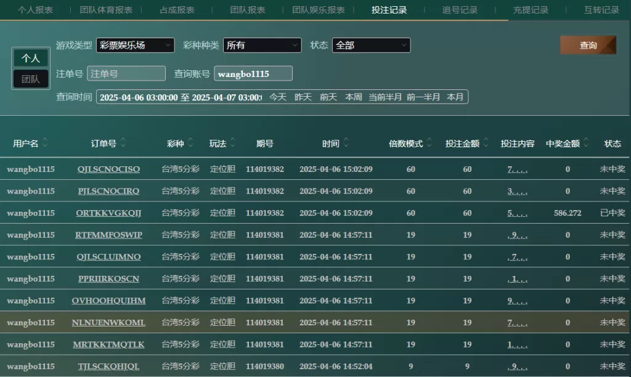
Task: Sort by 倍数模式 column sort arrows
Action: pos(429,144)
